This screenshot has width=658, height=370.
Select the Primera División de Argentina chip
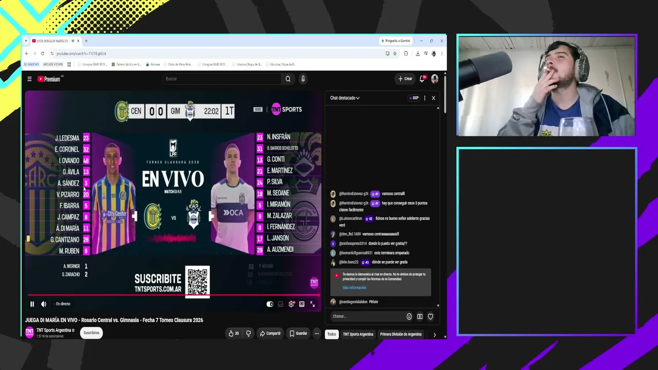(x=400, y=334)
